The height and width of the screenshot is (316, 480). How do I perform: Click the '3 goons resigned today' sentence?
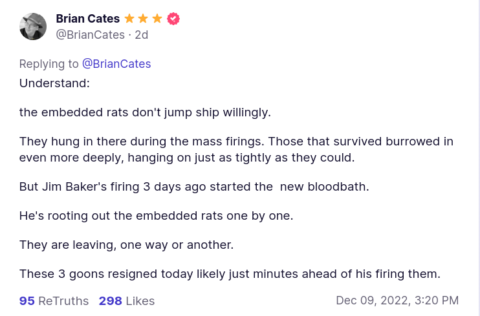click(230, 274)
